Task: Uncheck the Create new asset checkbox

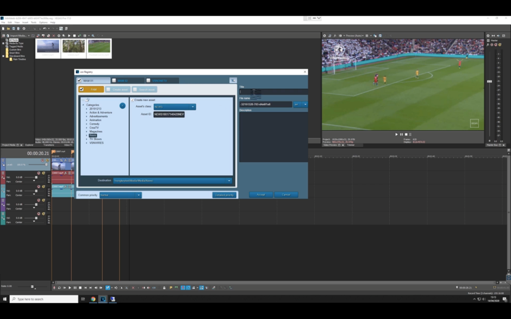Action: 133,100
